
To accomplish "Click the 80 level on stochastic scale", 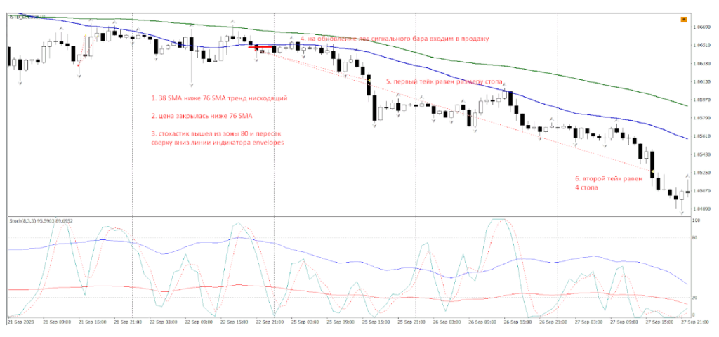I will click(695, 237).
